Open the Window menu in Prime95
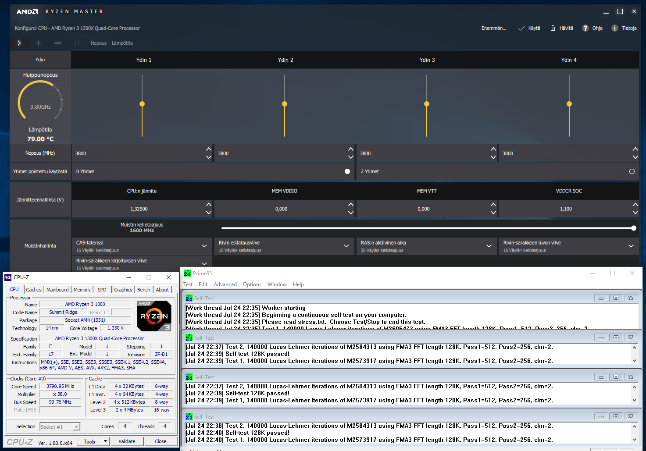Image resolution: width=646 pixels, height=451 pixels. coord(277,284)
